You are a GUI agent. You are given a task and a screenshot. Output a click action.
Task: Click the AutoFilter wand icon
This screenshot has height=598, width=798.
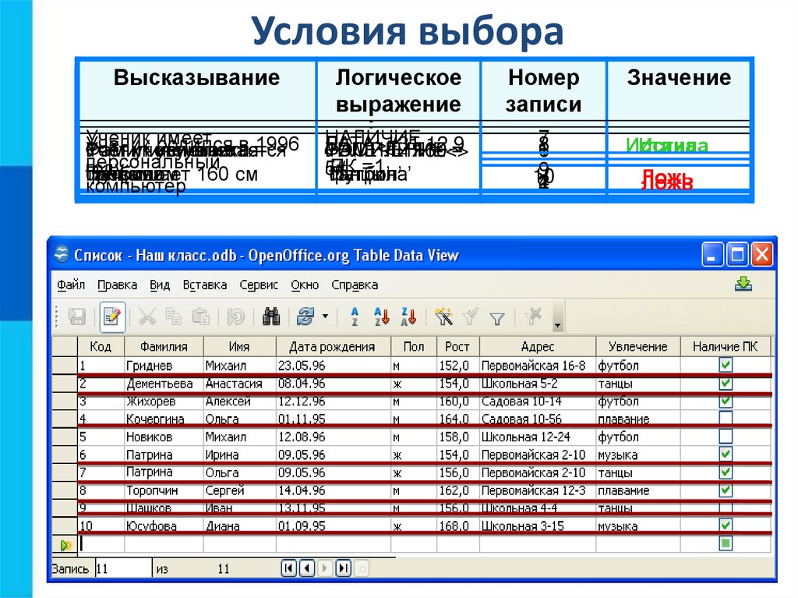click(444, 317)
